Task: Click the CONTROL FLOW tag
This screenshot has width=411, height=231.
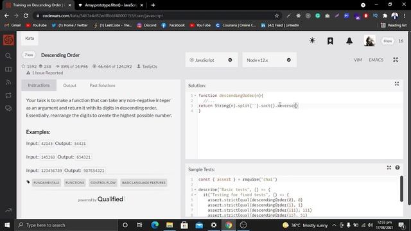Action: (x=103, y=182)
